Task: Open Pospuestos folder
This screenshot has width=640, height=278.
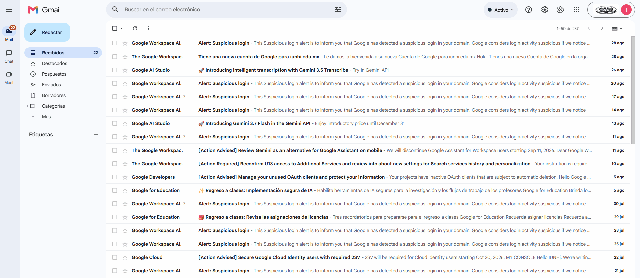Action: click(63, 74)
